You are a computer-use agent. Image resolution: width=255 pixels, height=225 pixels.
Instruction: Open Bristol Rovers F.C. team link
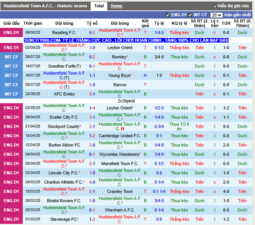64,201
